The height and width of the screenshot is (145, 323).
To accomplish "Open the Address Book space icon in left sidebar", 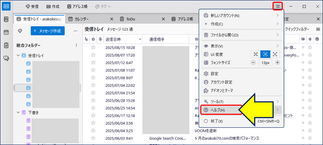I will click(x=6, y=19).
